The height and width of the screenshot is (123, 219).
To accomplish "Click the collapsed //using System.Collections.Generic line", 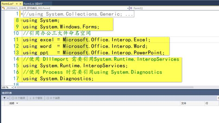I will (x=78, y=14).
